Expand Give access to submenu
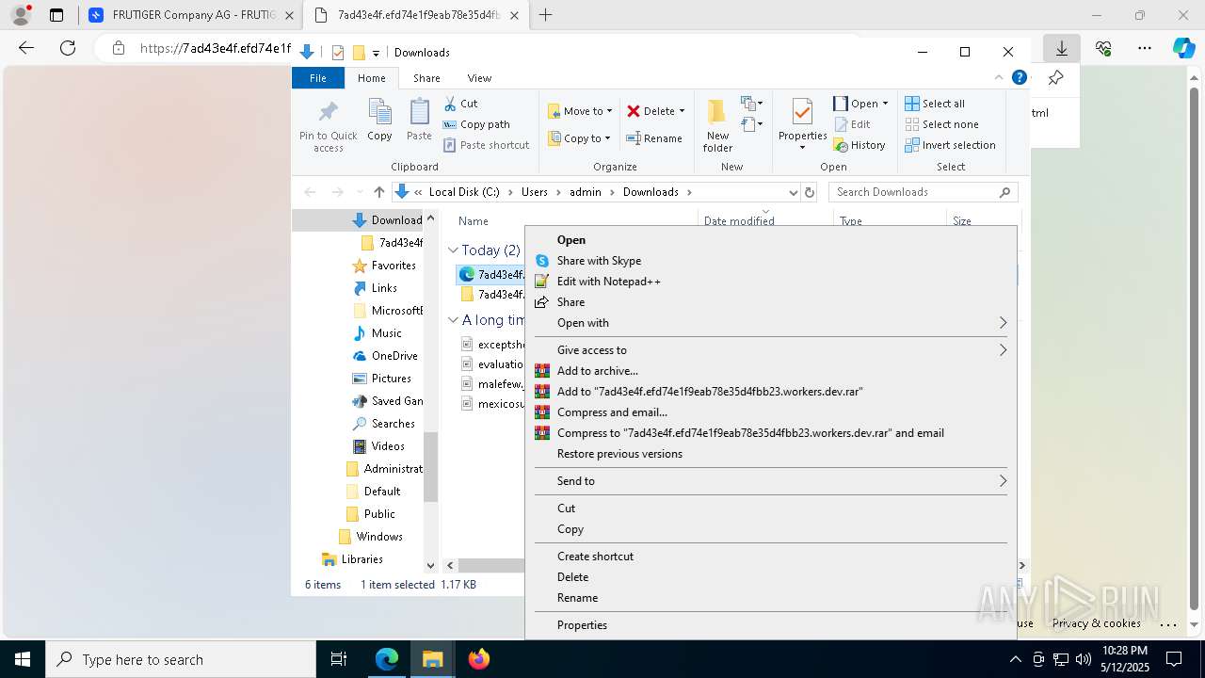Screen dimensions: 1205x678 click(771, 350)
